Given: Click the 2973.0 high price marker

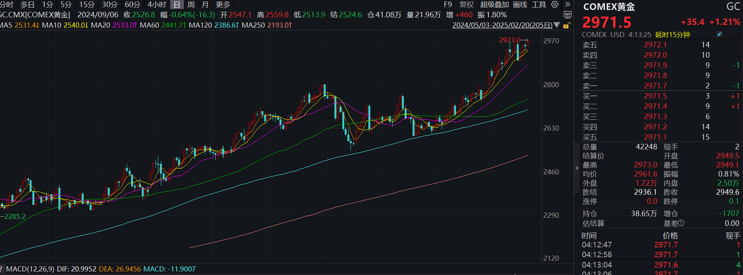Looking at the screenshot, I should click(509, 40).
